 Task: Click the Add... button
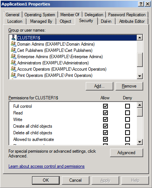click(x=99, y=86)
